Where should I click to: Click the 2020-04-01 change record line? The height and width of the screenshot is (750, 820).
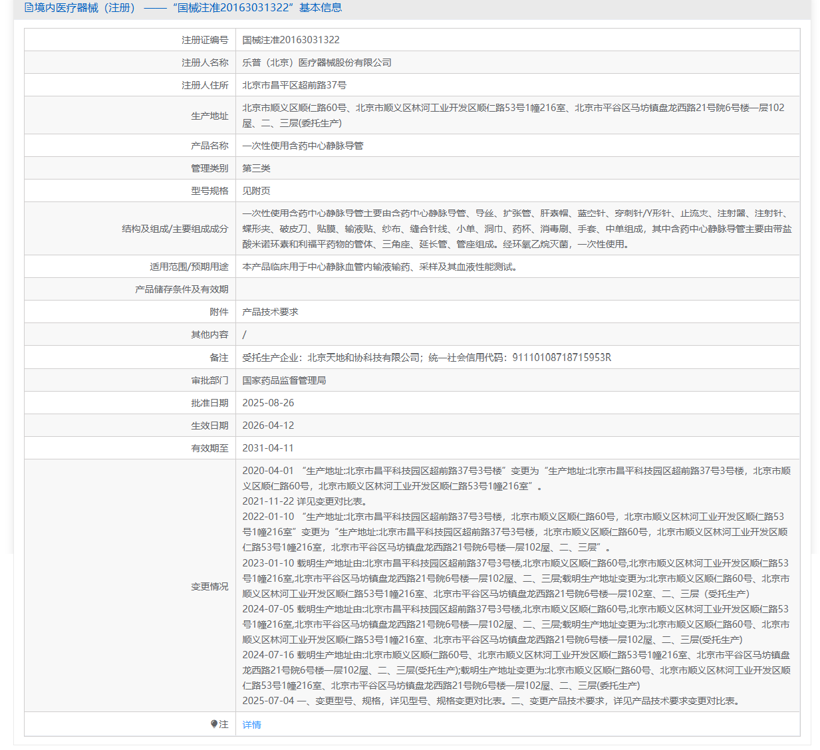click(x=517, y=479)
